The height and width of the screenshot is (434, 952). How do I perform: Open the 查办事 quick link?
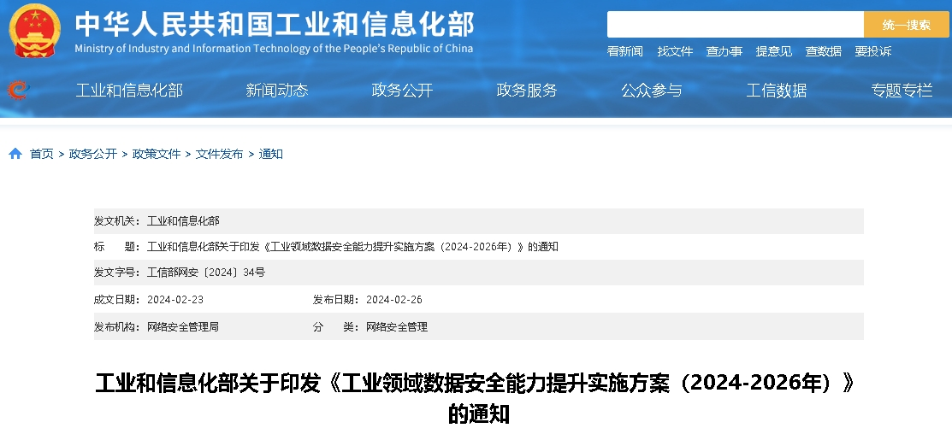pyautogui.click(x=724, y=51)
